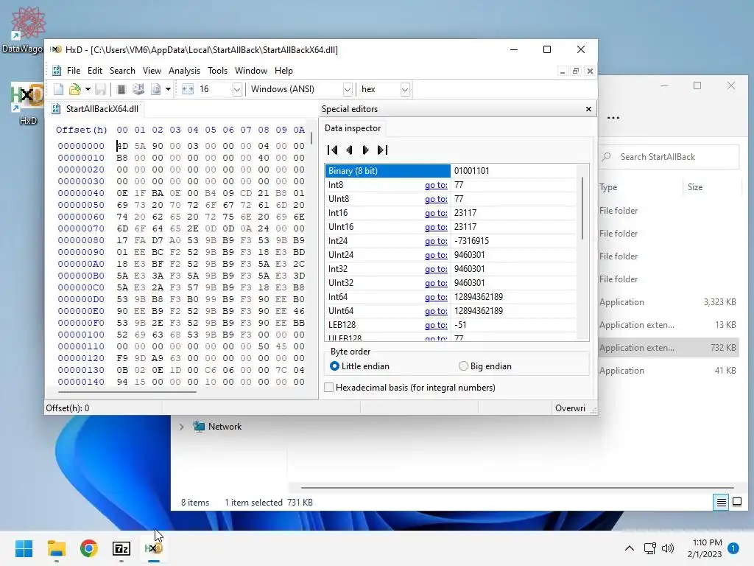Jump to first byte in Data inspector
Image resolution: width=754 pixels, height=566 pixels.
click(x=332, y=150)
